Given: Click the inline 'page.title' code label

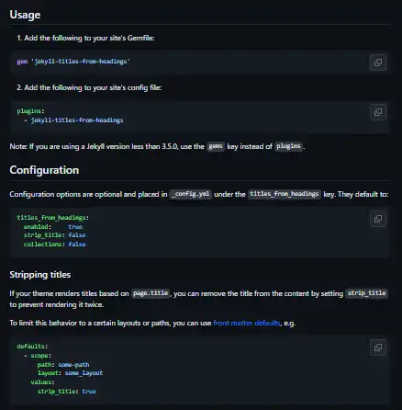Looking at the screenshot, I should (151, 293).
